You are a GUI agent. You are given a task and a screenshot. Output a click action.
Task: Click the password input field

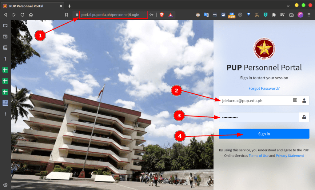pyautogui.click(x=258, y=117)
